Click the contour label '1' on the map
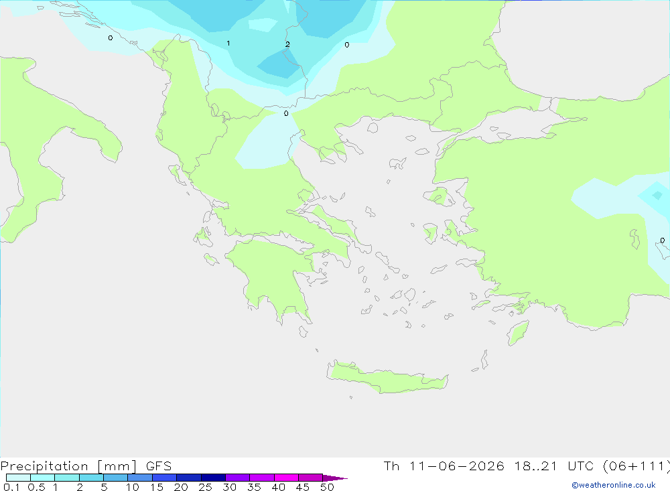This screenshot has width=670, height=491. pos(228,43)
